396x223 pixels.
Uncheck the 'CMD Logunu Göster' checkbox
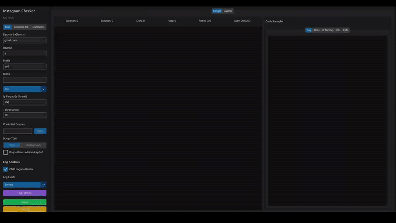(6, 169)
